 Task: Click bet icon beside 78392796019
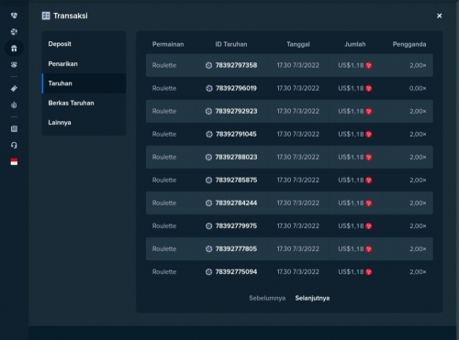[x=208, y=88]
